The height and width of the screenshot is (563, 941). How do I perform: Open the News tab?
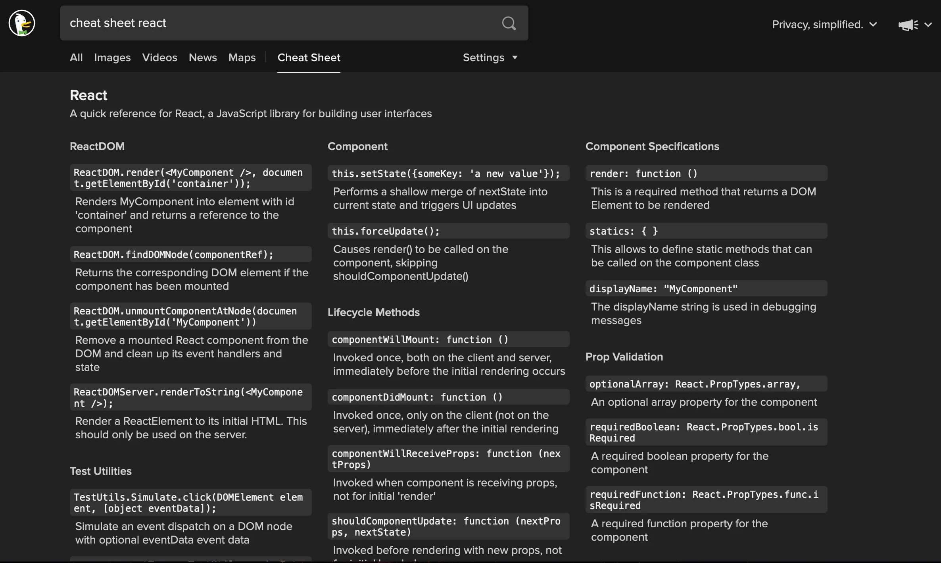(x=203, y=58)
